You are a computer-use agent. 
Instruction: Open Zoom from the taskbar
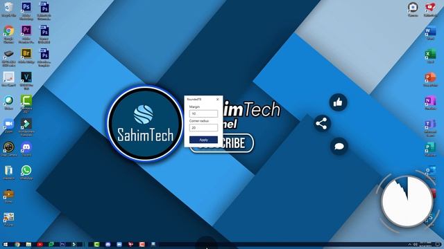click(119, 244)
